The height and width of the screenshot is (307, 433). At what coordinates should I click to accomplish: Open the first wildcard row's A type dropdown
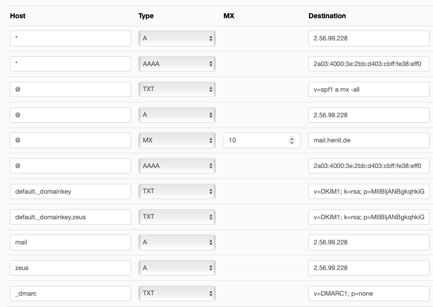(177, 38)
